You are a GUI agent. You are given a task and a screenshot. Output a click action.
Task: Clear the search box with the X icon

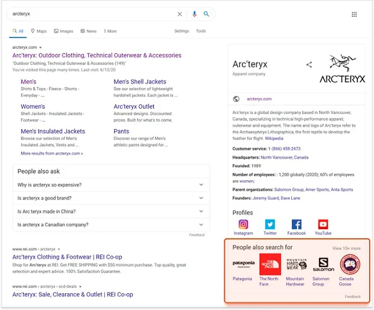pyautogui.click(x=179, y=14)
